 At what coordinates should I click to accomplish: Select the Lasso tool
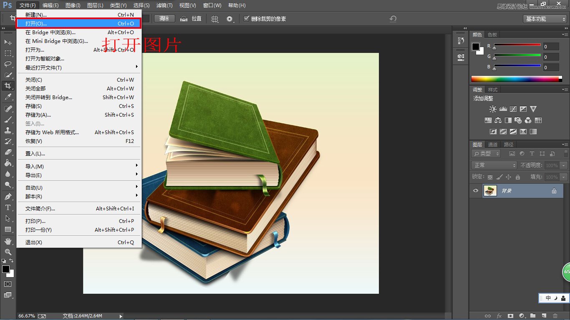(x=8, y=64)
